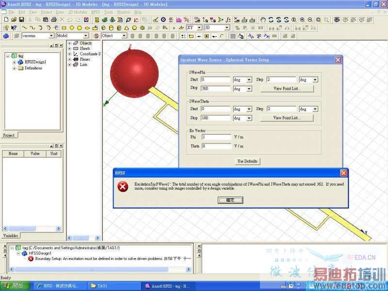The width and height of the screenshot is (388, 291).
Task: Select the Draw Torus tool
Action: tap(142, 28)
